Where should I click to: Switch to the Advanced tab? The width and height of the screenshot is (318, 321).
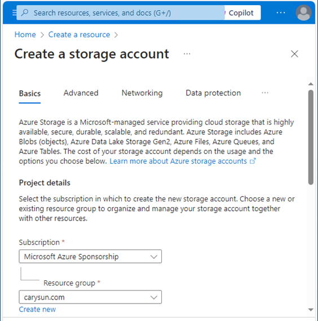coord(81,93)
